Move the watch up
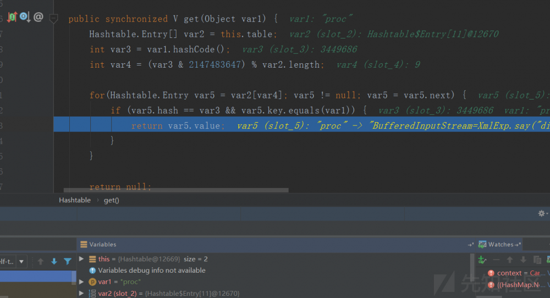550x298 pixels. click(510, 260)
